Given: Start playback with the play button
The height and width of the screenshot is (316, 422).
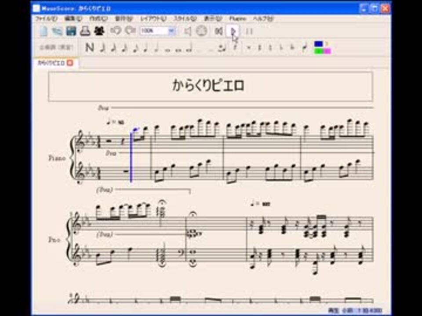Looking at the screenshot, I should 233,31.
